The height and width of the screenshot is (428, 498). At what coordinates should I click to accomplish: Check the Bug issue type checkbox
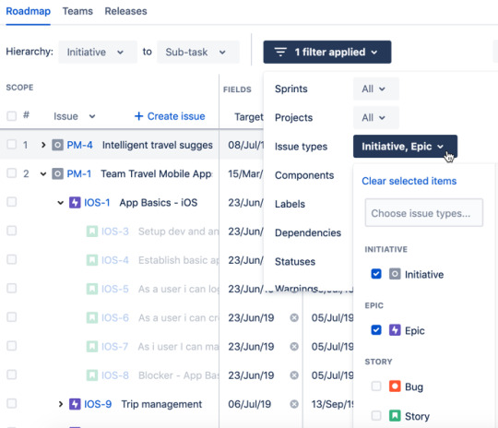pos(376,386)
